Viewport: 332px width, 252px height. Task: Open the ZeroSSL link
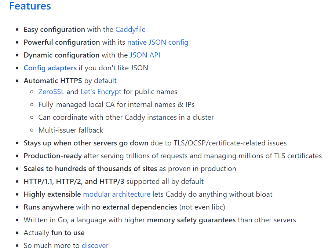[x=51, y=92]
